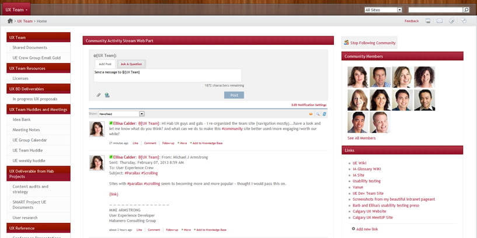Open UX BD Deliverables navigation header
The width and height of the screenshot is (477, 238).
point(39,89)
